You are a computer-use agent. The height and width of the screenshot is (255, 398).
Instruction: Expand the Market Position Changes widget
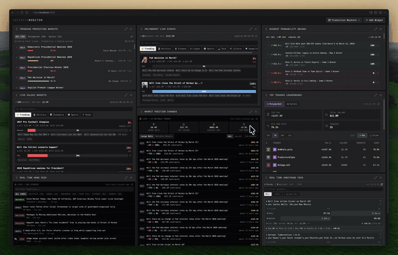(250, 111)
